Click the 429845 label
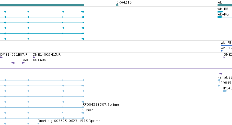This screenshot has width=232, height=125. click(225, 83)
